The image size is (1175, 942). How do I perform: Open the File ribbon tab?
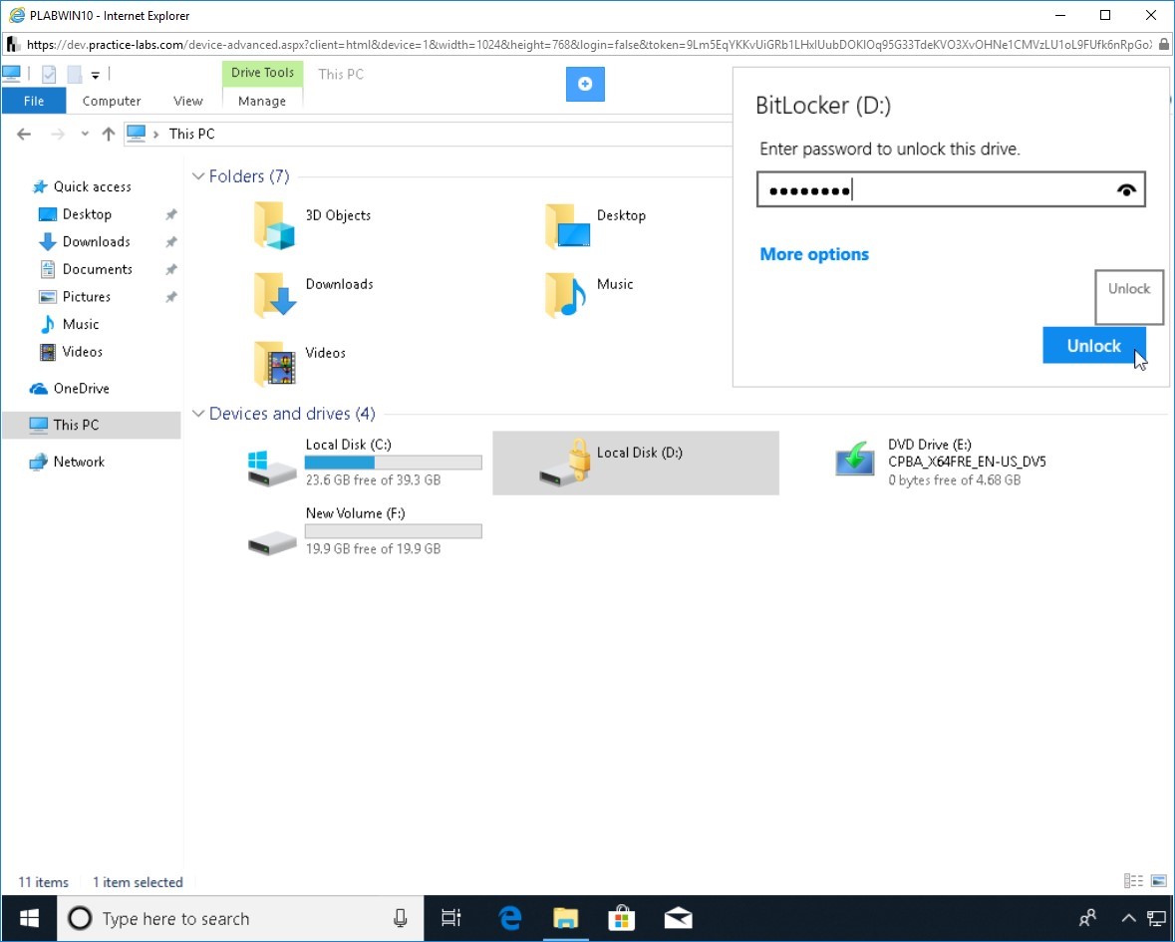[34, 101]
